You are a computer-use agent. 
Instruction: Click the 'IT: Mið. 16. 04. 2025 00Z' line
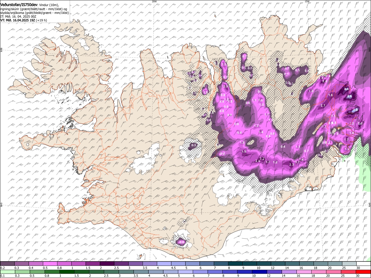tap(18, 17)
